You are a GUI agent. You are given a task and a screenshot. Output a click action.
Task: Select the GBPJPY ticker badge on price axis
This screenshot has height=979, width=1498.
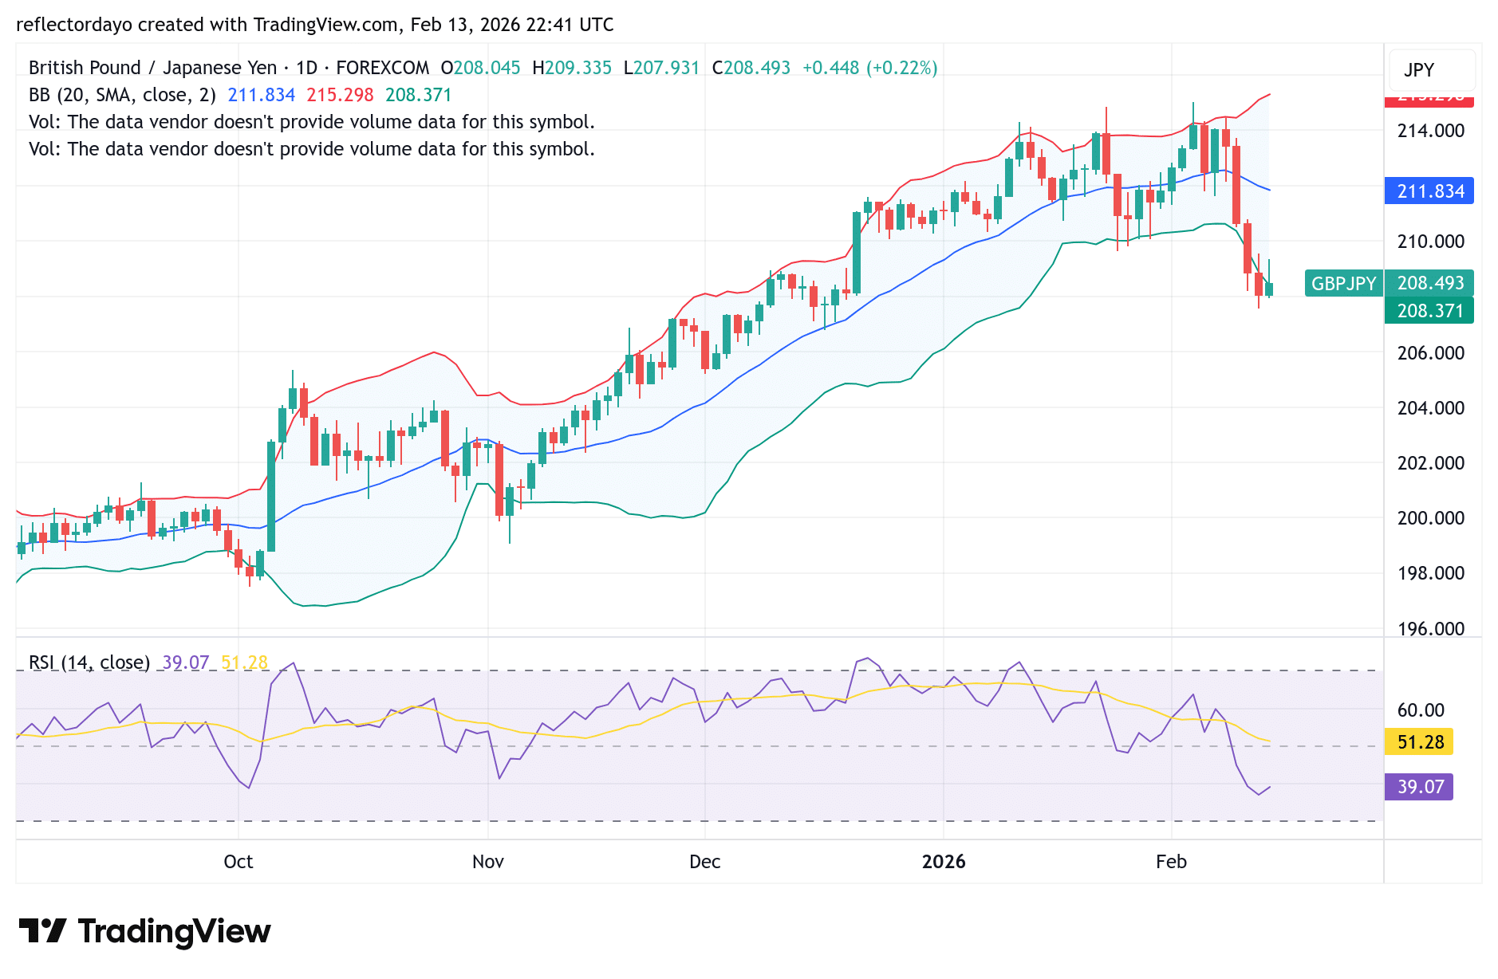(x=1342, y=283)
